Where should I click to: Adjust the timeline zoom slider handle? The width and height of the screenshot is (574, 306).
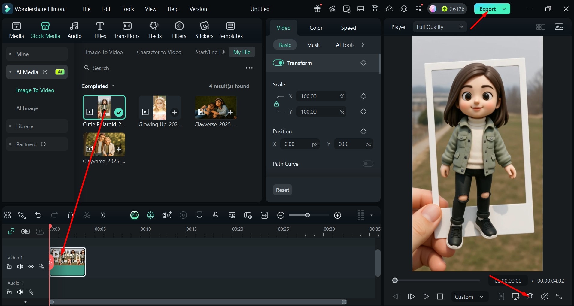pyautogui.click(x=307, y=215)
